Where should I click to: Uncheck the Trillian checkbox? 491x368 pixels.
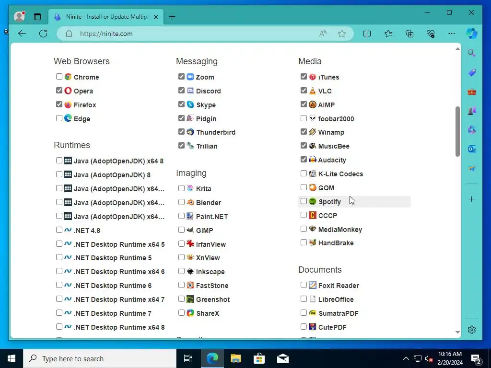click(181, 145)
